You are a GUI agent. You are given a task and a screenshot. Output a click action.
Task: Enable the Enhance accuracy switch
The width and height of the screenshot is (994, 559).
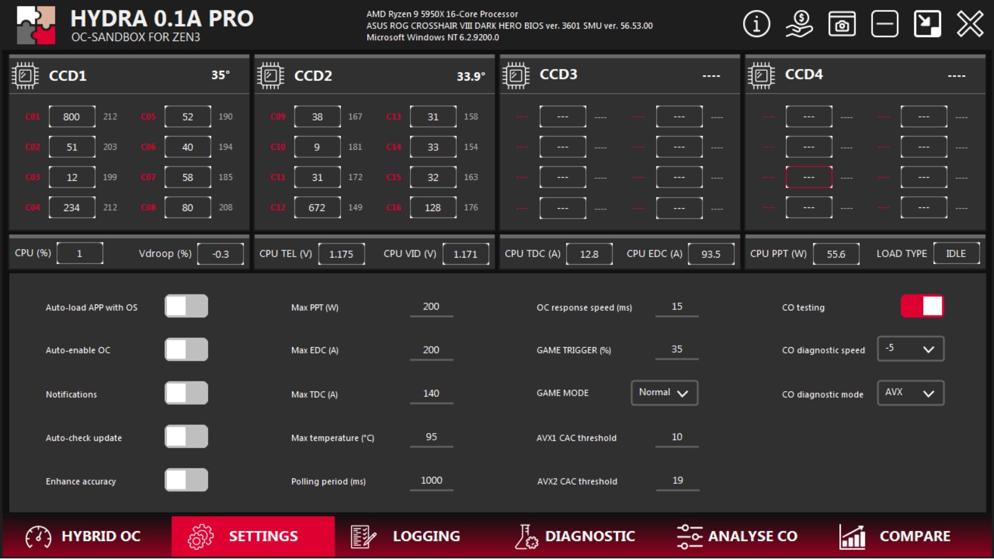pyautogui.click(x=186, y=480)
